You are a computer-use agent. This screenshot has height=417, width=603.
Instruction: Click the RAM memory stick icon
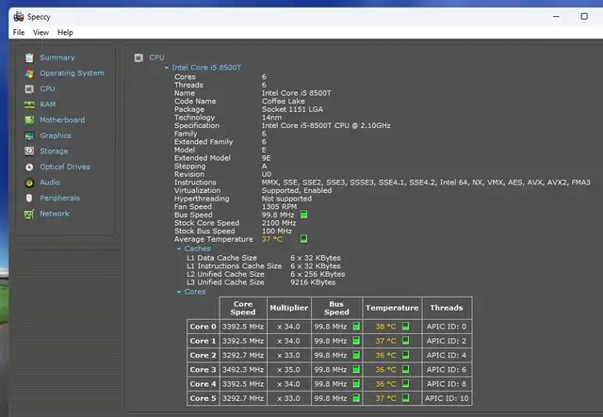[x=29, y=104]
